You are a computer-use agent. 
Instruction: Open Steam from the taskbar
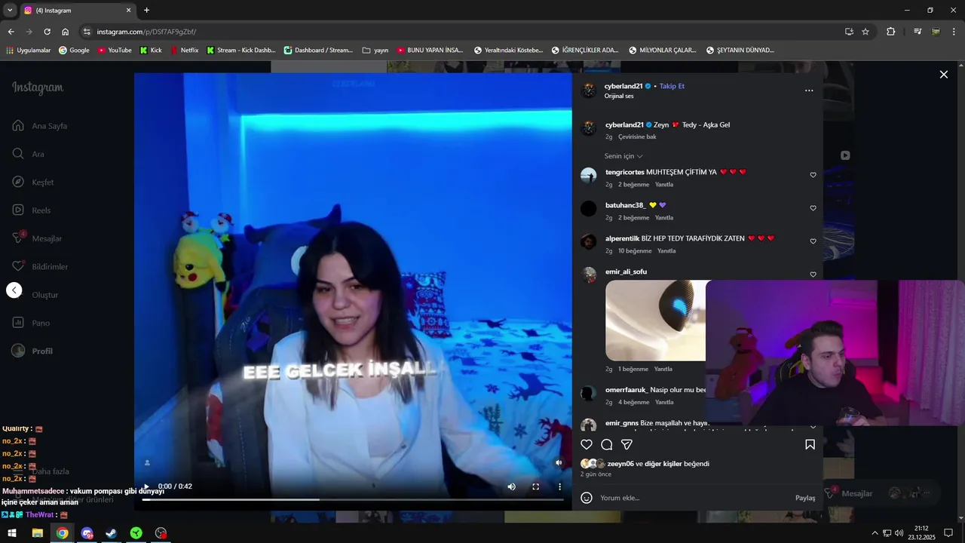coord(111,533)
